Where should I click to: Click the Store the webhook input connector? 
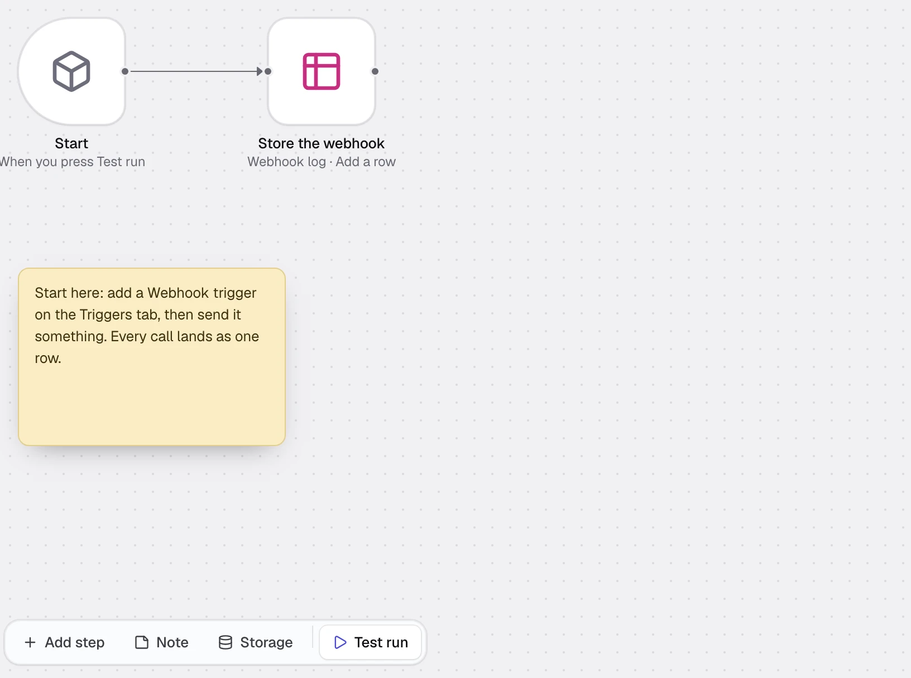click(x=268, y=71)
